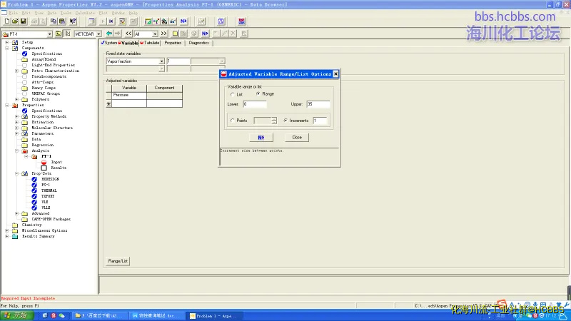Open the All filter dropdown
Viewport: 571px width, 321px height.
(155, 34)
